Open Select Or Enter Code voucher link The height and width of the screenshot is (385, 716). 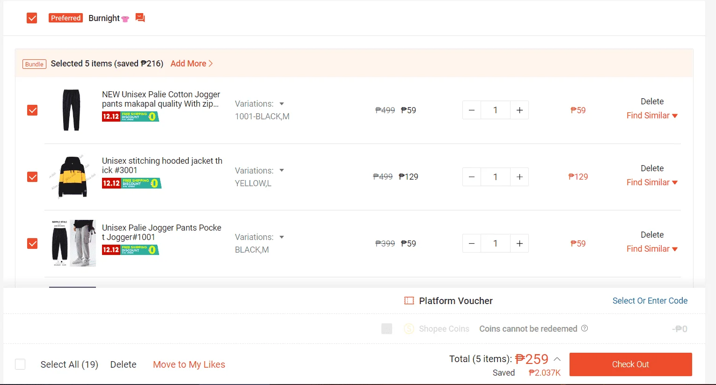(650, 301)
